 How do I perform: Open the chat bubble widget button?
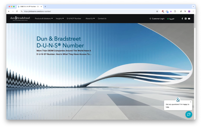(x=189, y=114)
